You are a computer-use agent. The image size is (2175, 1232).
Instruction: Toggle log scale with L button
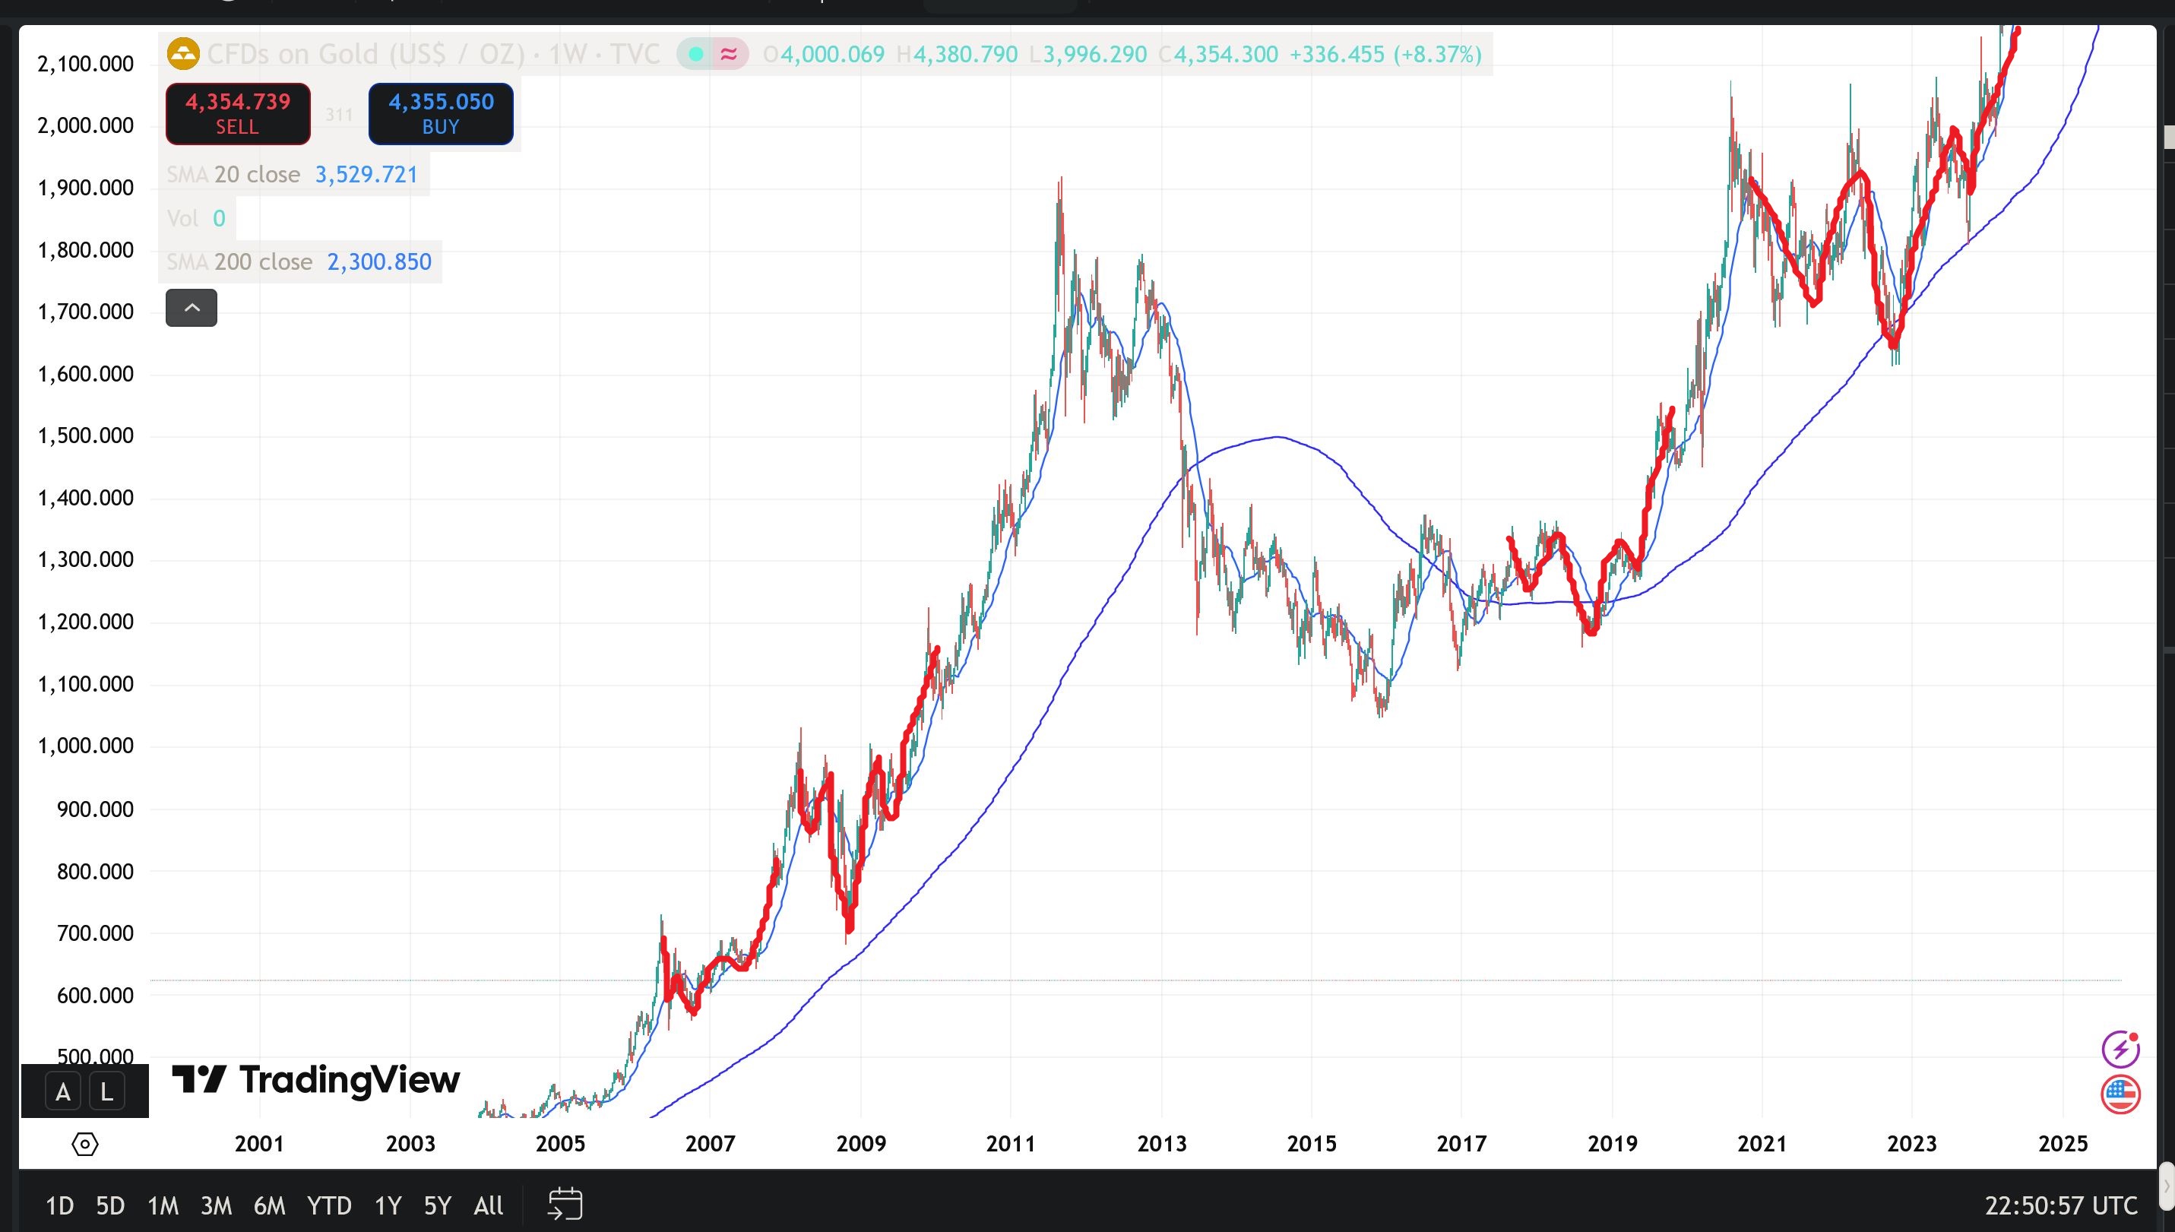[106, 1091]
